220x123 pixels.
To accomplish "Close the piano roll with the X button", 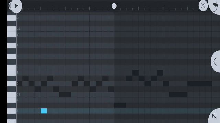I will click(203, 6).
